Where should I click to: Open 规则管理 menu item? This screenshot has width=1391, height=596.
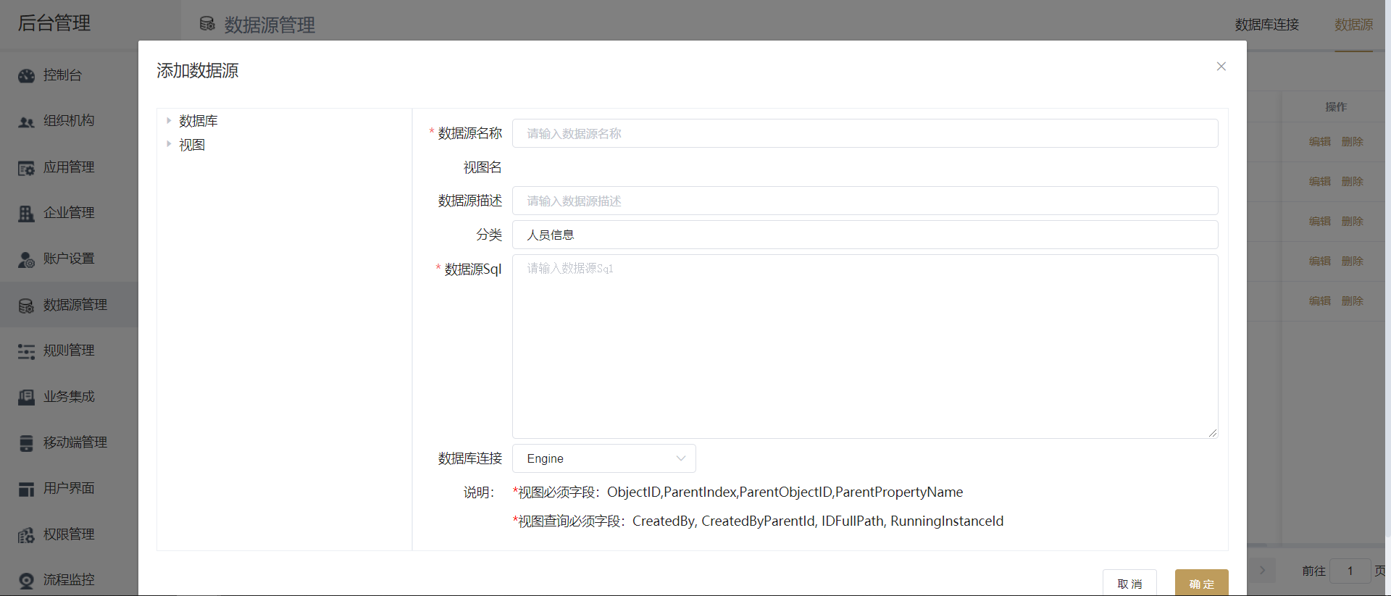point(69,351)
